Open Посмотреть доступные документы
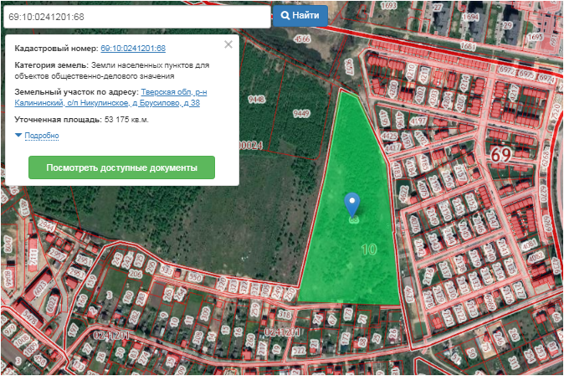 pyautogui.click(x=121, y=167)
